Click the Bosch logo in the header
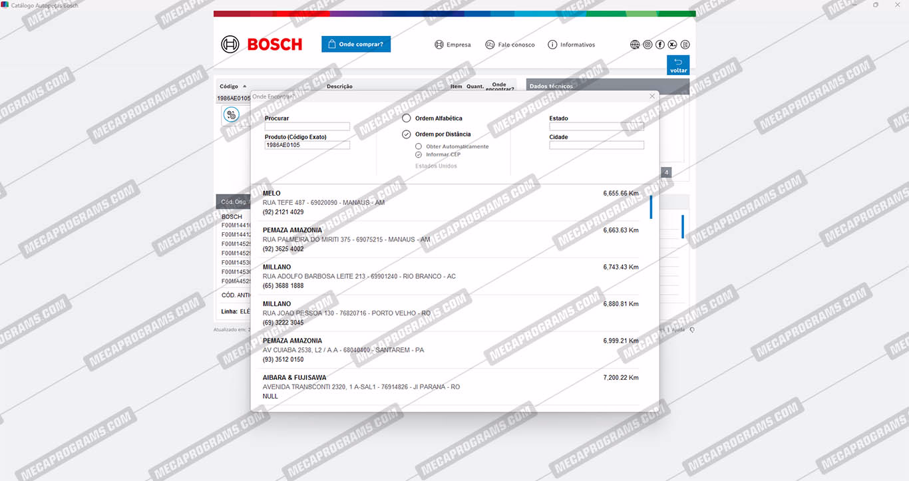Viewport: 909px width, 481px height. pos(262,45)
